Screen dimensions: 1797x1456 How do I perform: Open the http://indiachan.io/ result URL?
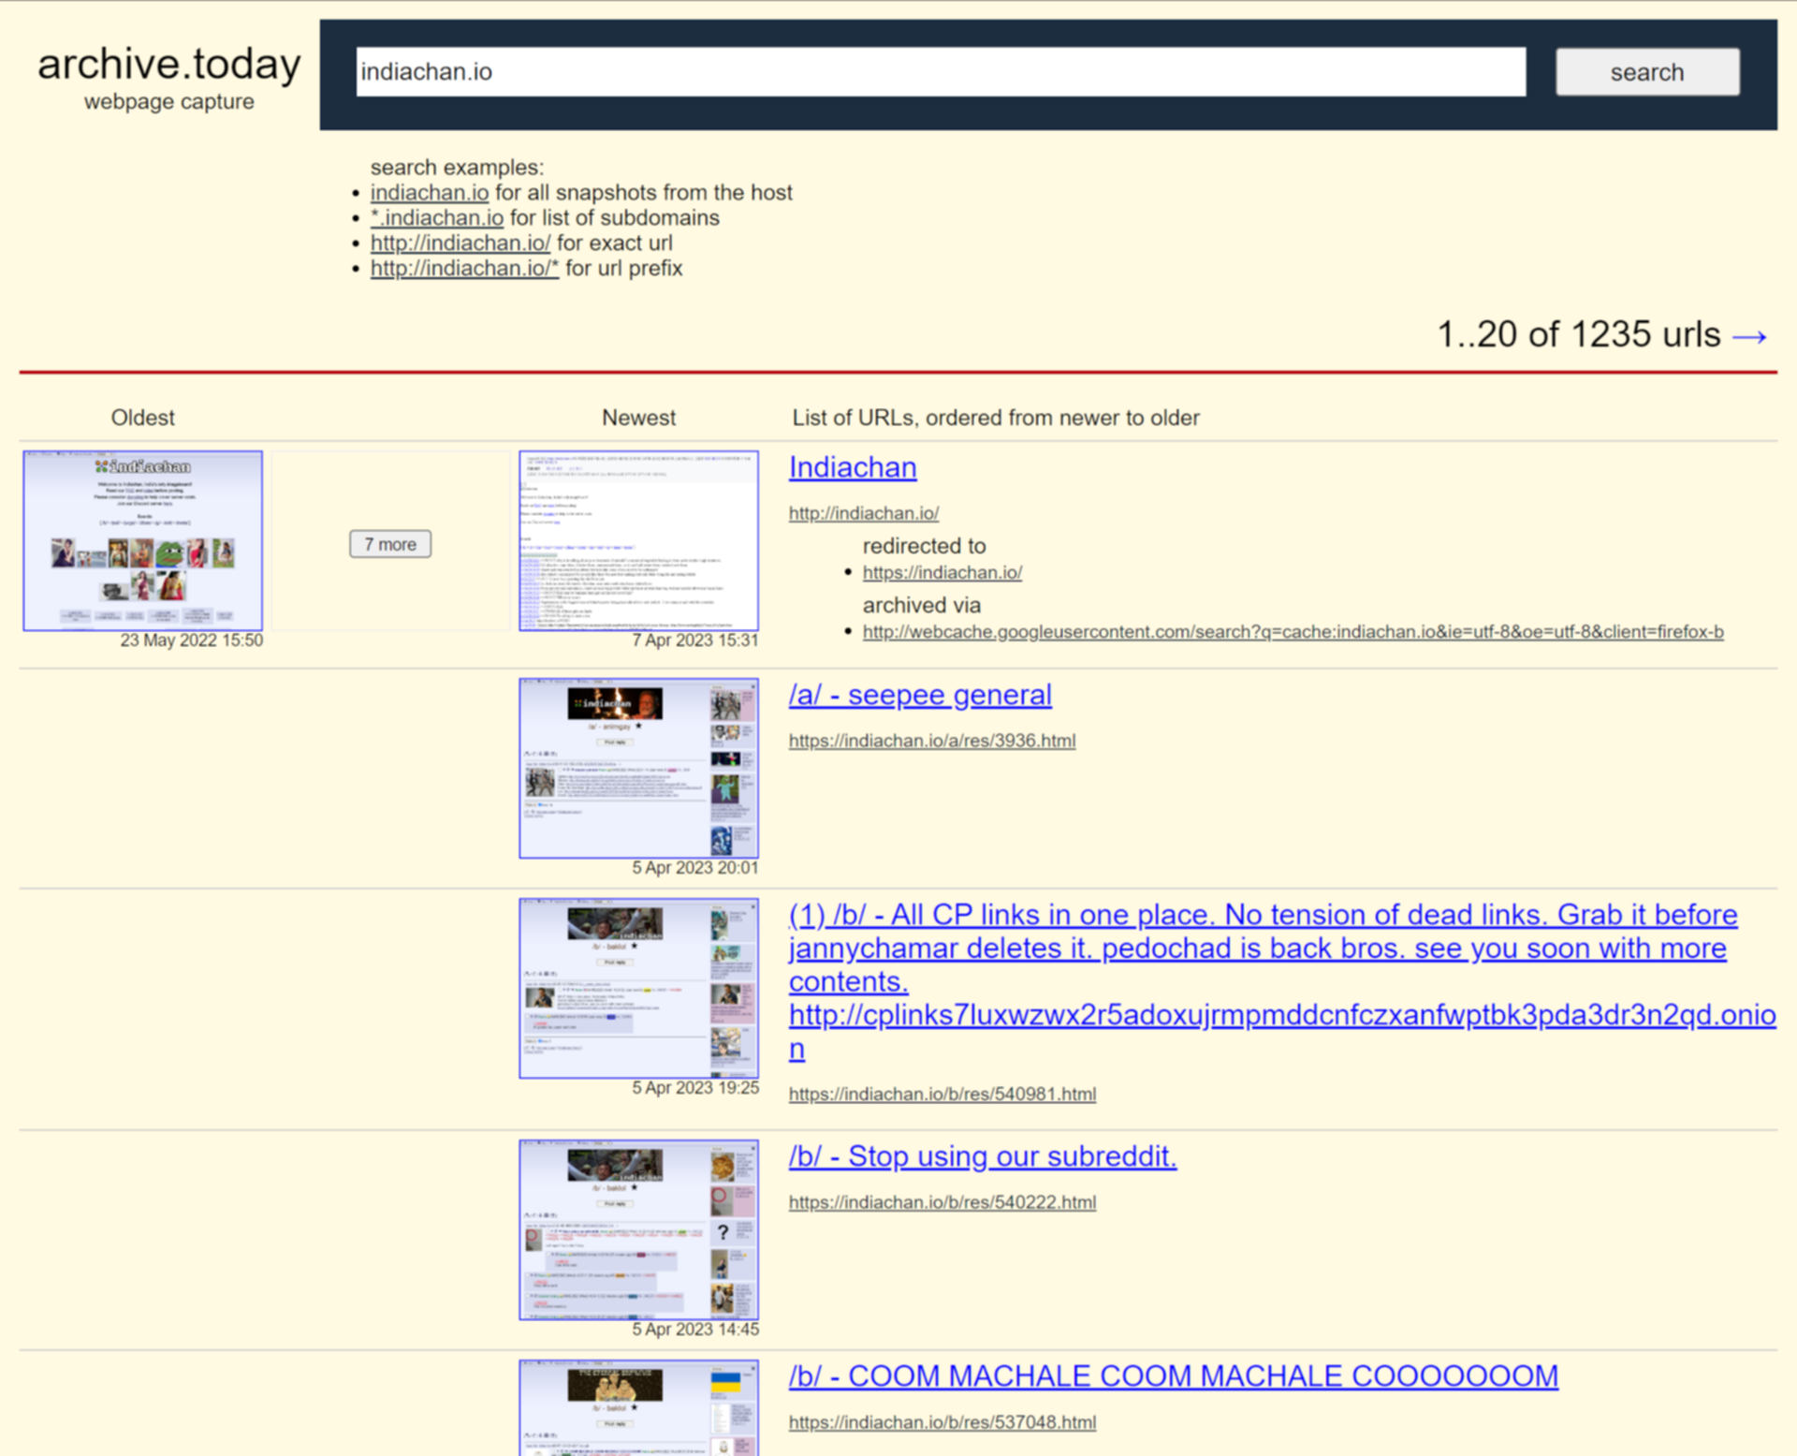click(x=864, y=513)
